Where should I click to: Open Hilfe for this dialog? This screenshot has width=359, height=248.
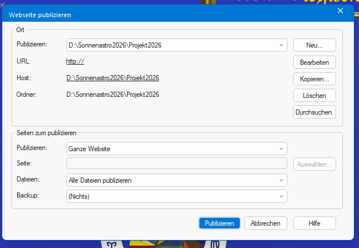click(314, 223)
